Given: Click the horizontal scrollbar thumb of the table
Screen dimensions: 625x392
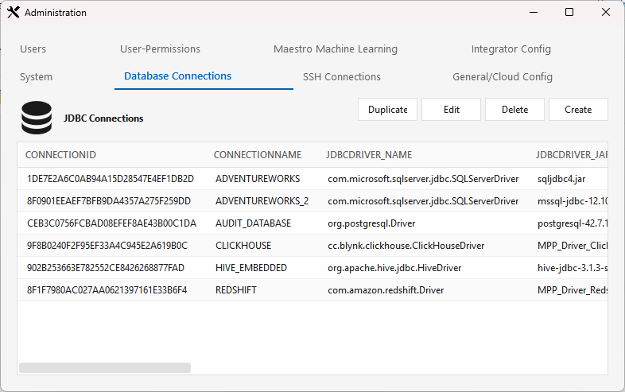Looking at the screenshot, I should coord(105,367).
